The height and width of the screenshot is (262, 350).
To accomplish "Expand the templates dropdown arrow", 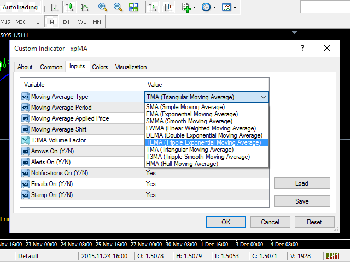I will click(x=235, y=7).
